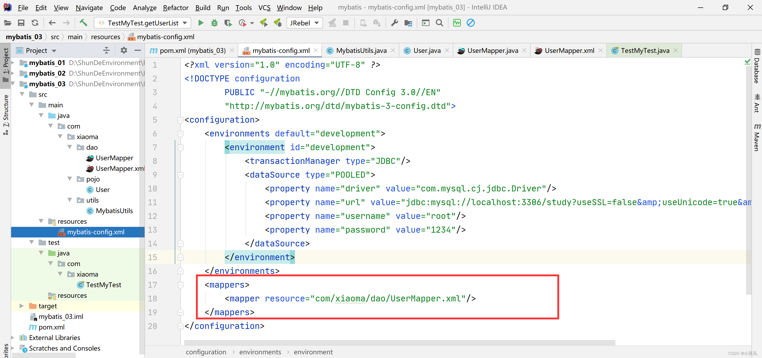
Task: Switch to User.java tab
Action: click(x=427, y=51)
